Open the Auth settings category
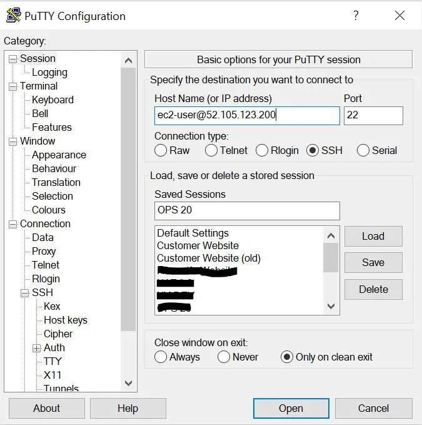The height and width of the screenshot is (425, 422). coord(54,348)
